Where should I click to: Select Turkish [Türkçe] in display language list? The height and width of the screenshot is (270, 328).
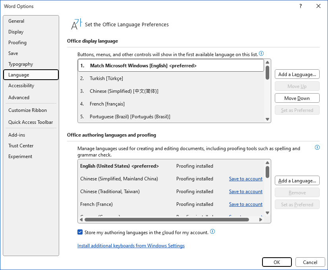171,78
